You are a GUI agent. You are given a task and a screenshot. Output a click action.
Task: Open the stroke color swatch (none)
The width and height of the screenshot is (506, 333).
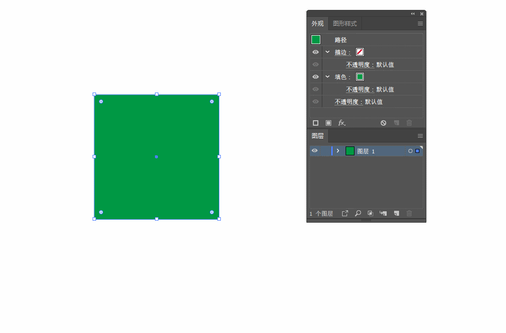pyautogui.click(x=360, y=52)
